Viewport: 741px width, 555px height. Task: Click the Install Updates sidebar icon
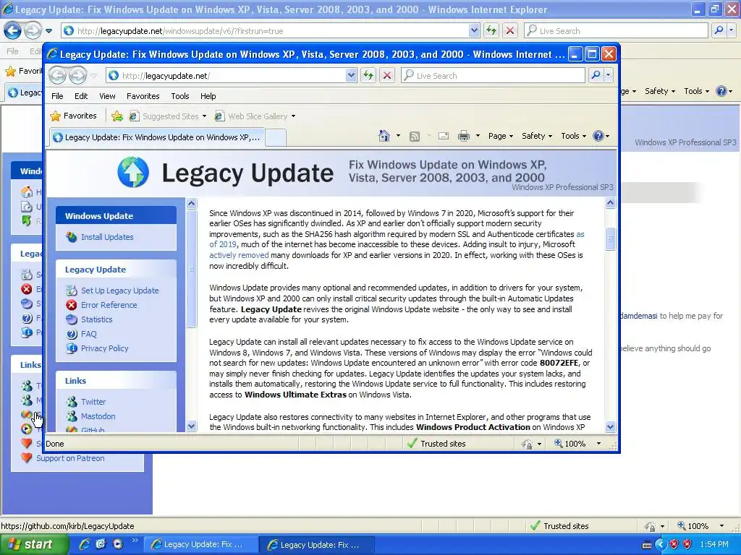72,237
